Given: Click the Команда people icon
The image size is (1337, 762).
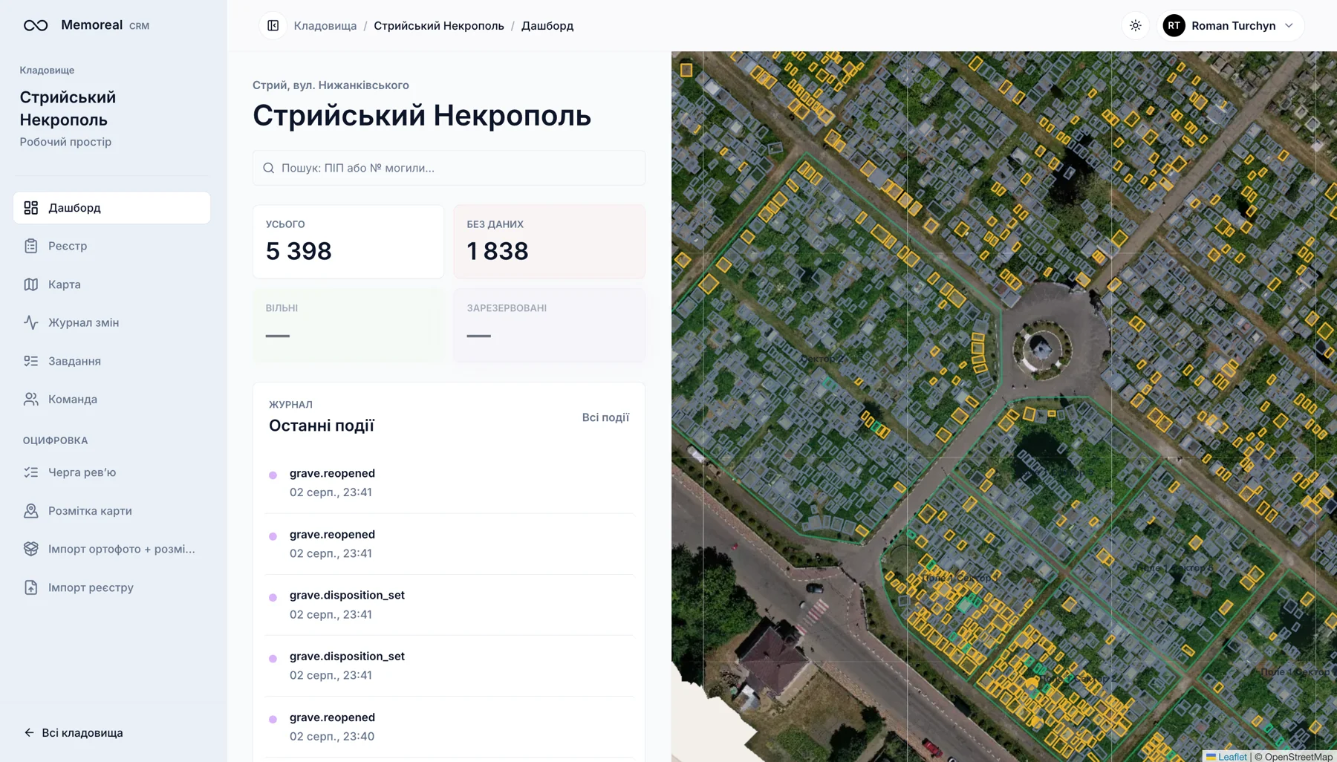Looking at the screenshot, I should click(x=30, y=399).
